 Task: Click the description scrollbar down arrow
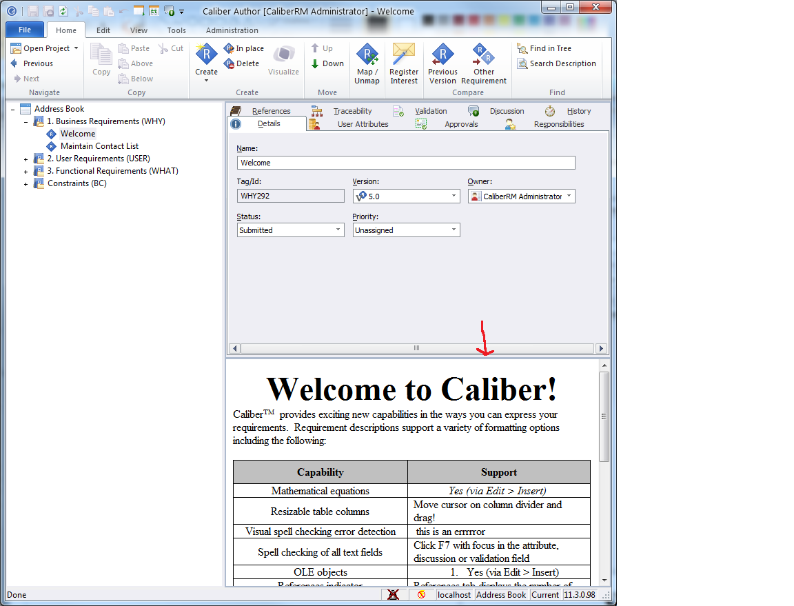(604, 580)
